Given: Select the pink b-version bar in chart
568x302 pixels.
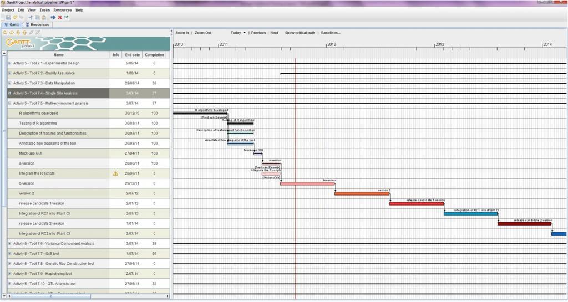Looking at the screenshot, I should tap(307, 184).
